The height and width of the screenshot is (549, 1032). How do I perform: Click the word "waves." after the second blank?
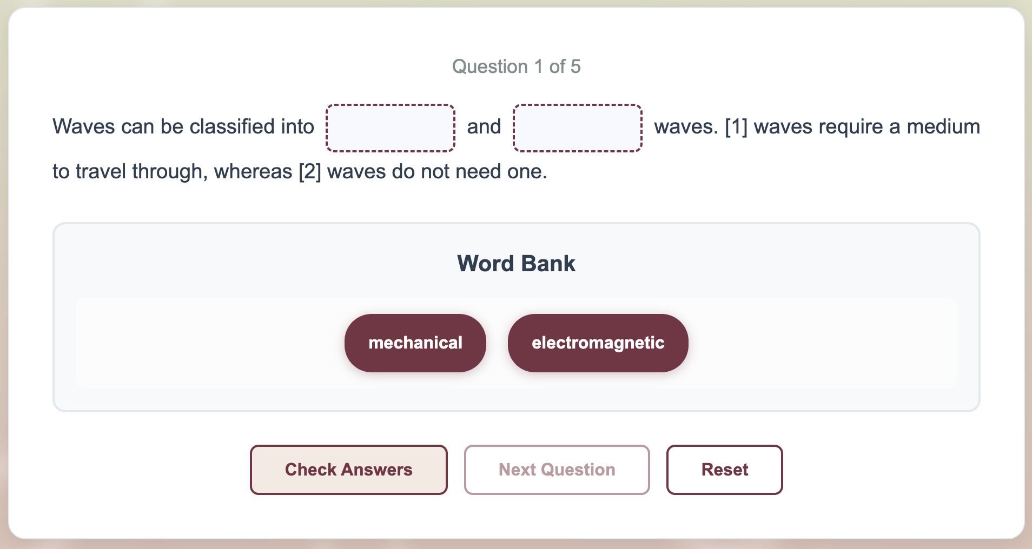pyautogui.click(x=686, y=127)
